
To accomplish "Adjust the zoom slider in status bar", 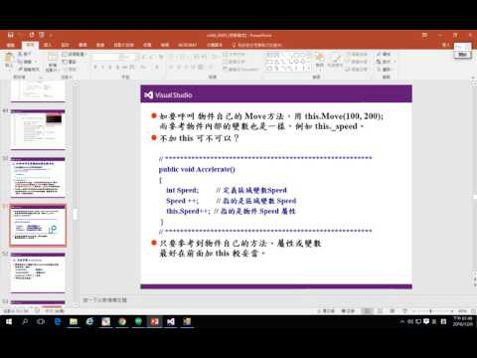I will click(431, 311).
